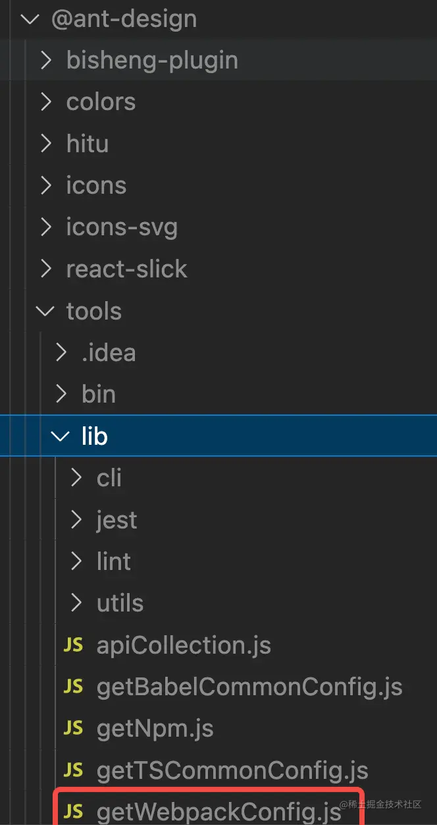Select the react-slick folder
437x825 pixels.
pyautogui.click(x=126, y=269)
